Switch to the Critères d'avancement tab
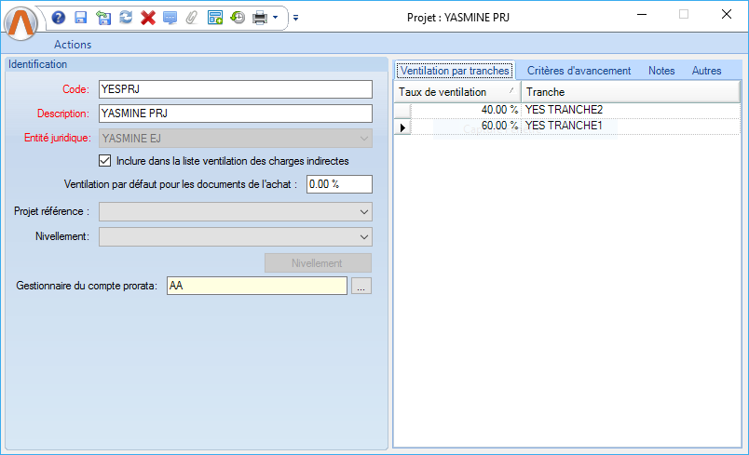 579,71
